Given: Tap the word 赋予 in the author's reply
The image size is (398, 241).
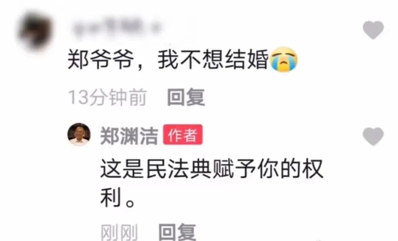Looking at the screenshot, I should pos(234,168).
